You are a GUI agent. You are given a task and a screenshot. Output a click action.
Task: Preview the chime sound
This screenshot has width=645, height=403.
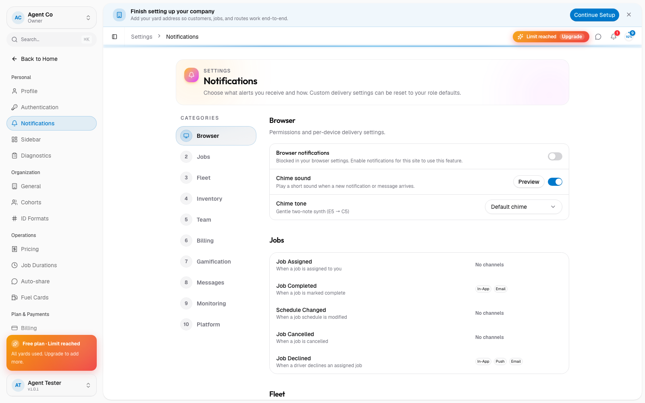[529, 182]
